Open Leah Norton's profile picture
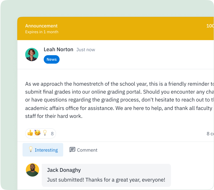 tap(32, 55)
